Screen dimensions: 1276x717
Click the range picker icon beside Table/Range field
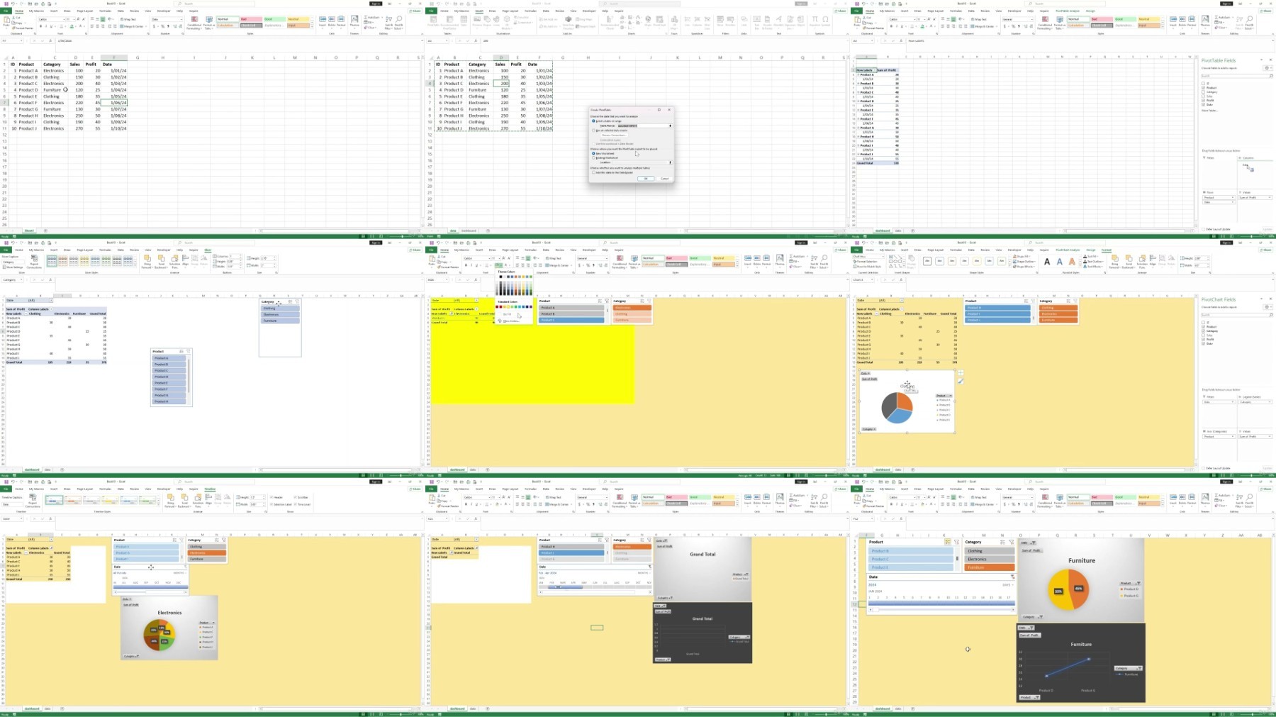670,126
